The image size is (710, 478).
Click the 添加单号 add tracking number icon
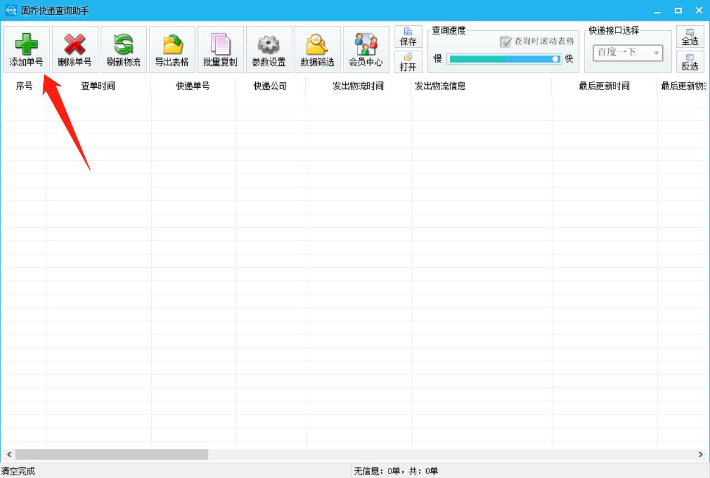[x=26, y=49]
